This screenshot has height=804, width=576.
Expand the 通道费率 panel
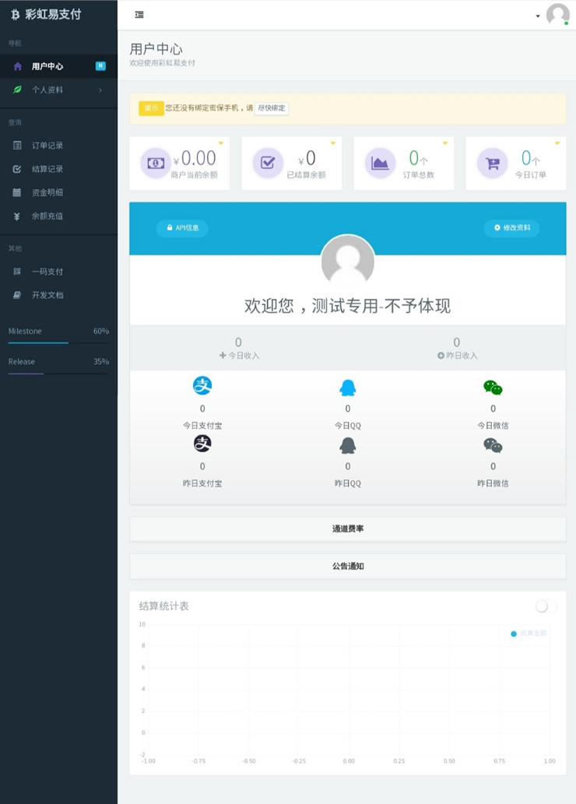coord(347,529)
